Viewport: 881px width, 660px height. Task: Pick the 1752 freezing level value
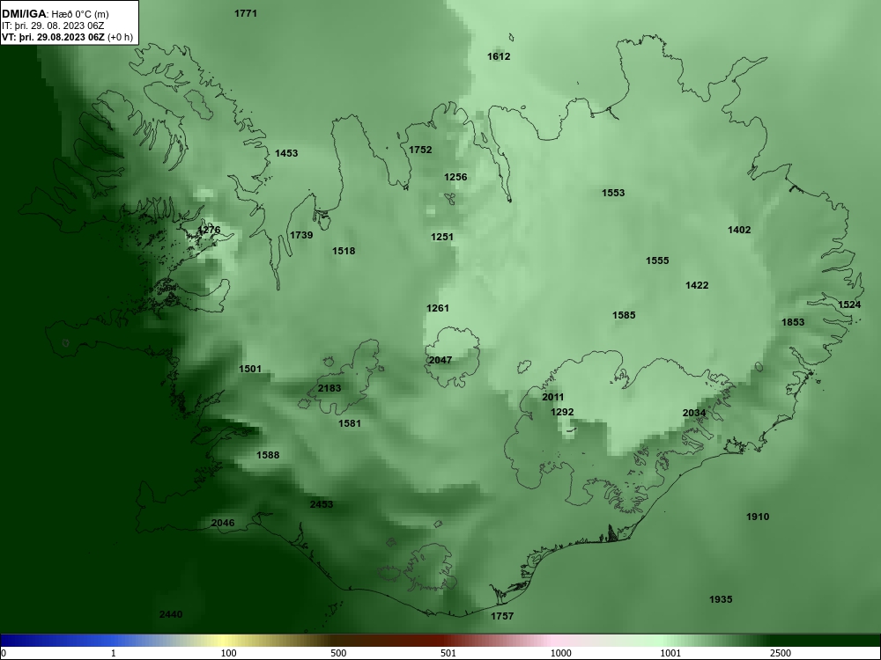coord(420,150)
